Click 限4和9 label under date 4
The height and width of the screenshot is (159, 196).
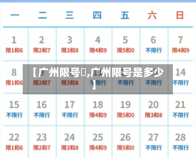pyautogui.click(x=98, y=51)
